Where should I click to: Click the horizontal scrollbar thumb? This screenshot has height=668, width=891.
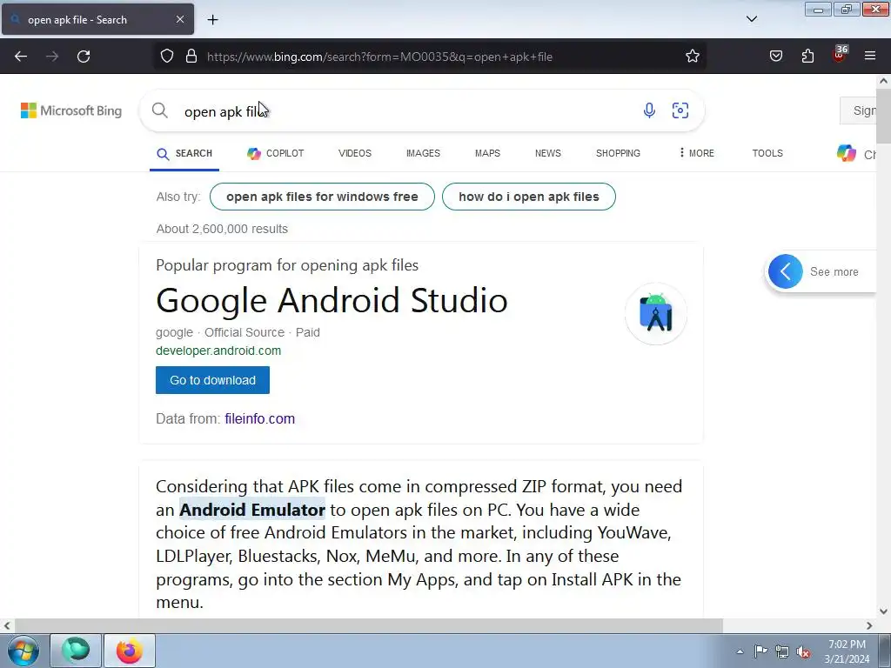368,625
